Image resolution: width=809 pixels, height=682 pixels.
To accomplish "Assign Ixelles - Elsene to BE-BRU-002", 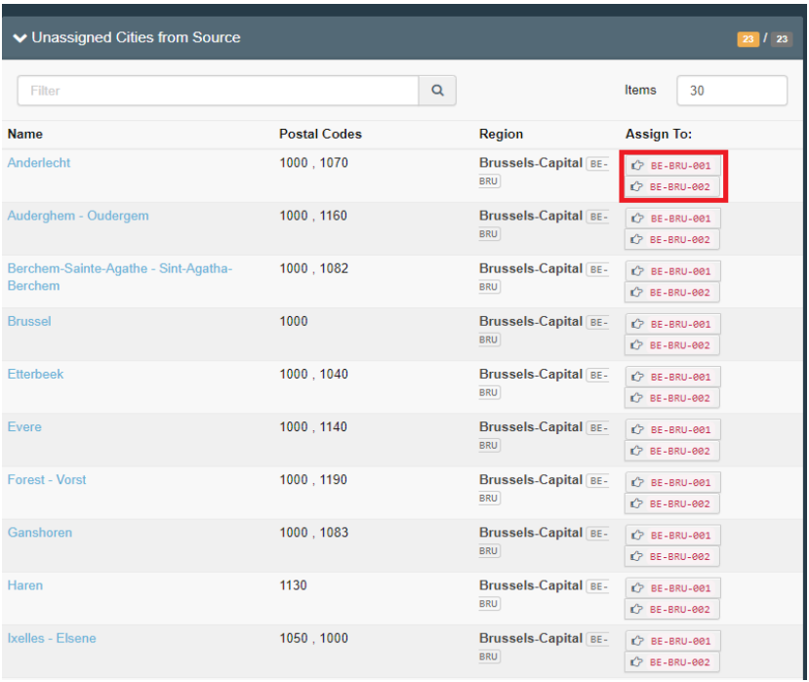I will (671, 662).
